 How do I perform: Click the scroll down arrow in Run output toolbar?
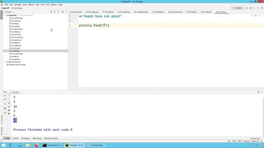click(9, 99)
